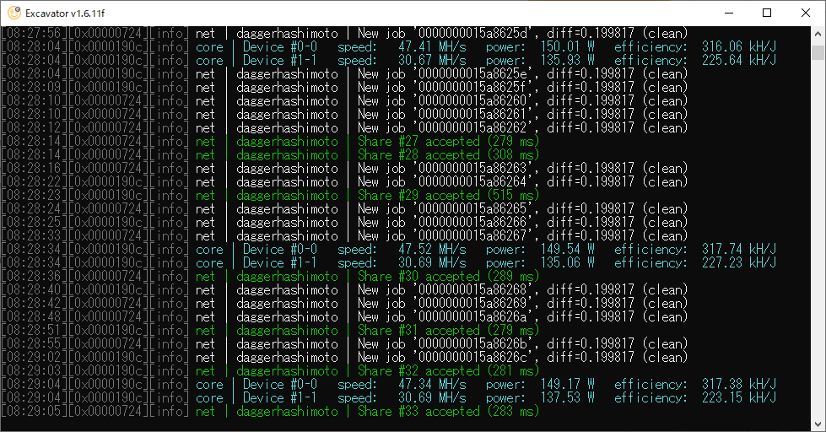Click Share #33 accepted (283 ms)
This screenshot has width=826, height=432.
click(x=448, y=412)
